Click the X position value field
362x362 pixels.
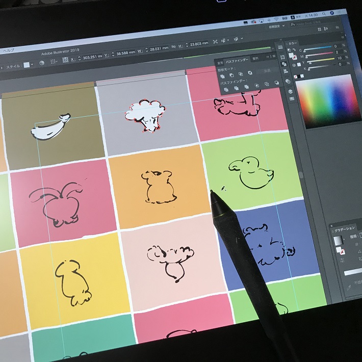coord(92,57)
